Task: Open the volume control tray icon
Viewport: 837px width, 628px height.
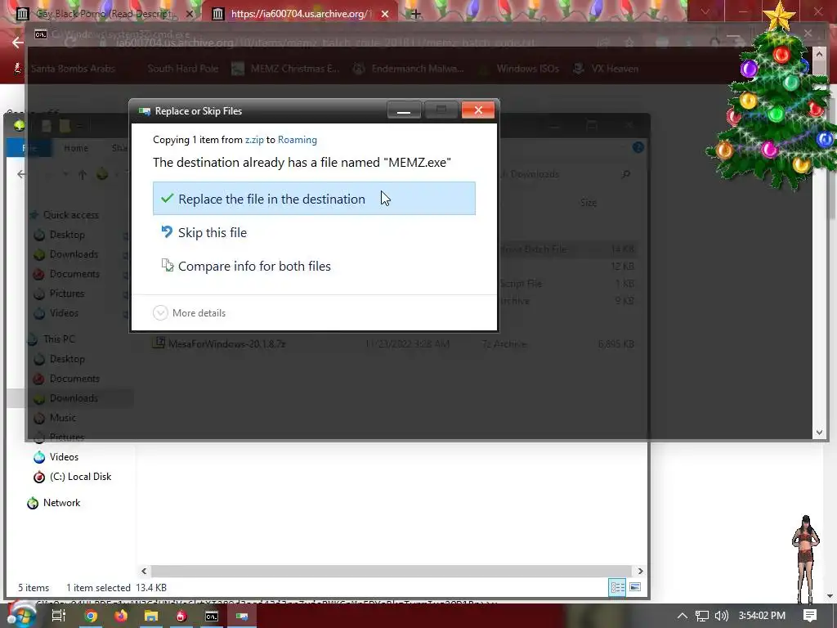Action: point(721,616)
